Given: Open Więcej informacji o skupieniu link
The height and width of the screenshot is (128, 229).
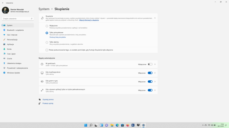Looking at the screenshot, I should click(89, 20).
